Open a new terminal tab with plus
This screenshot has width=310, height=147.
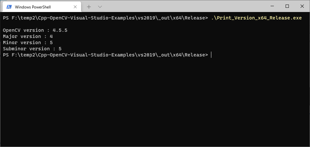pyautogui.click(x=89, y=7)
